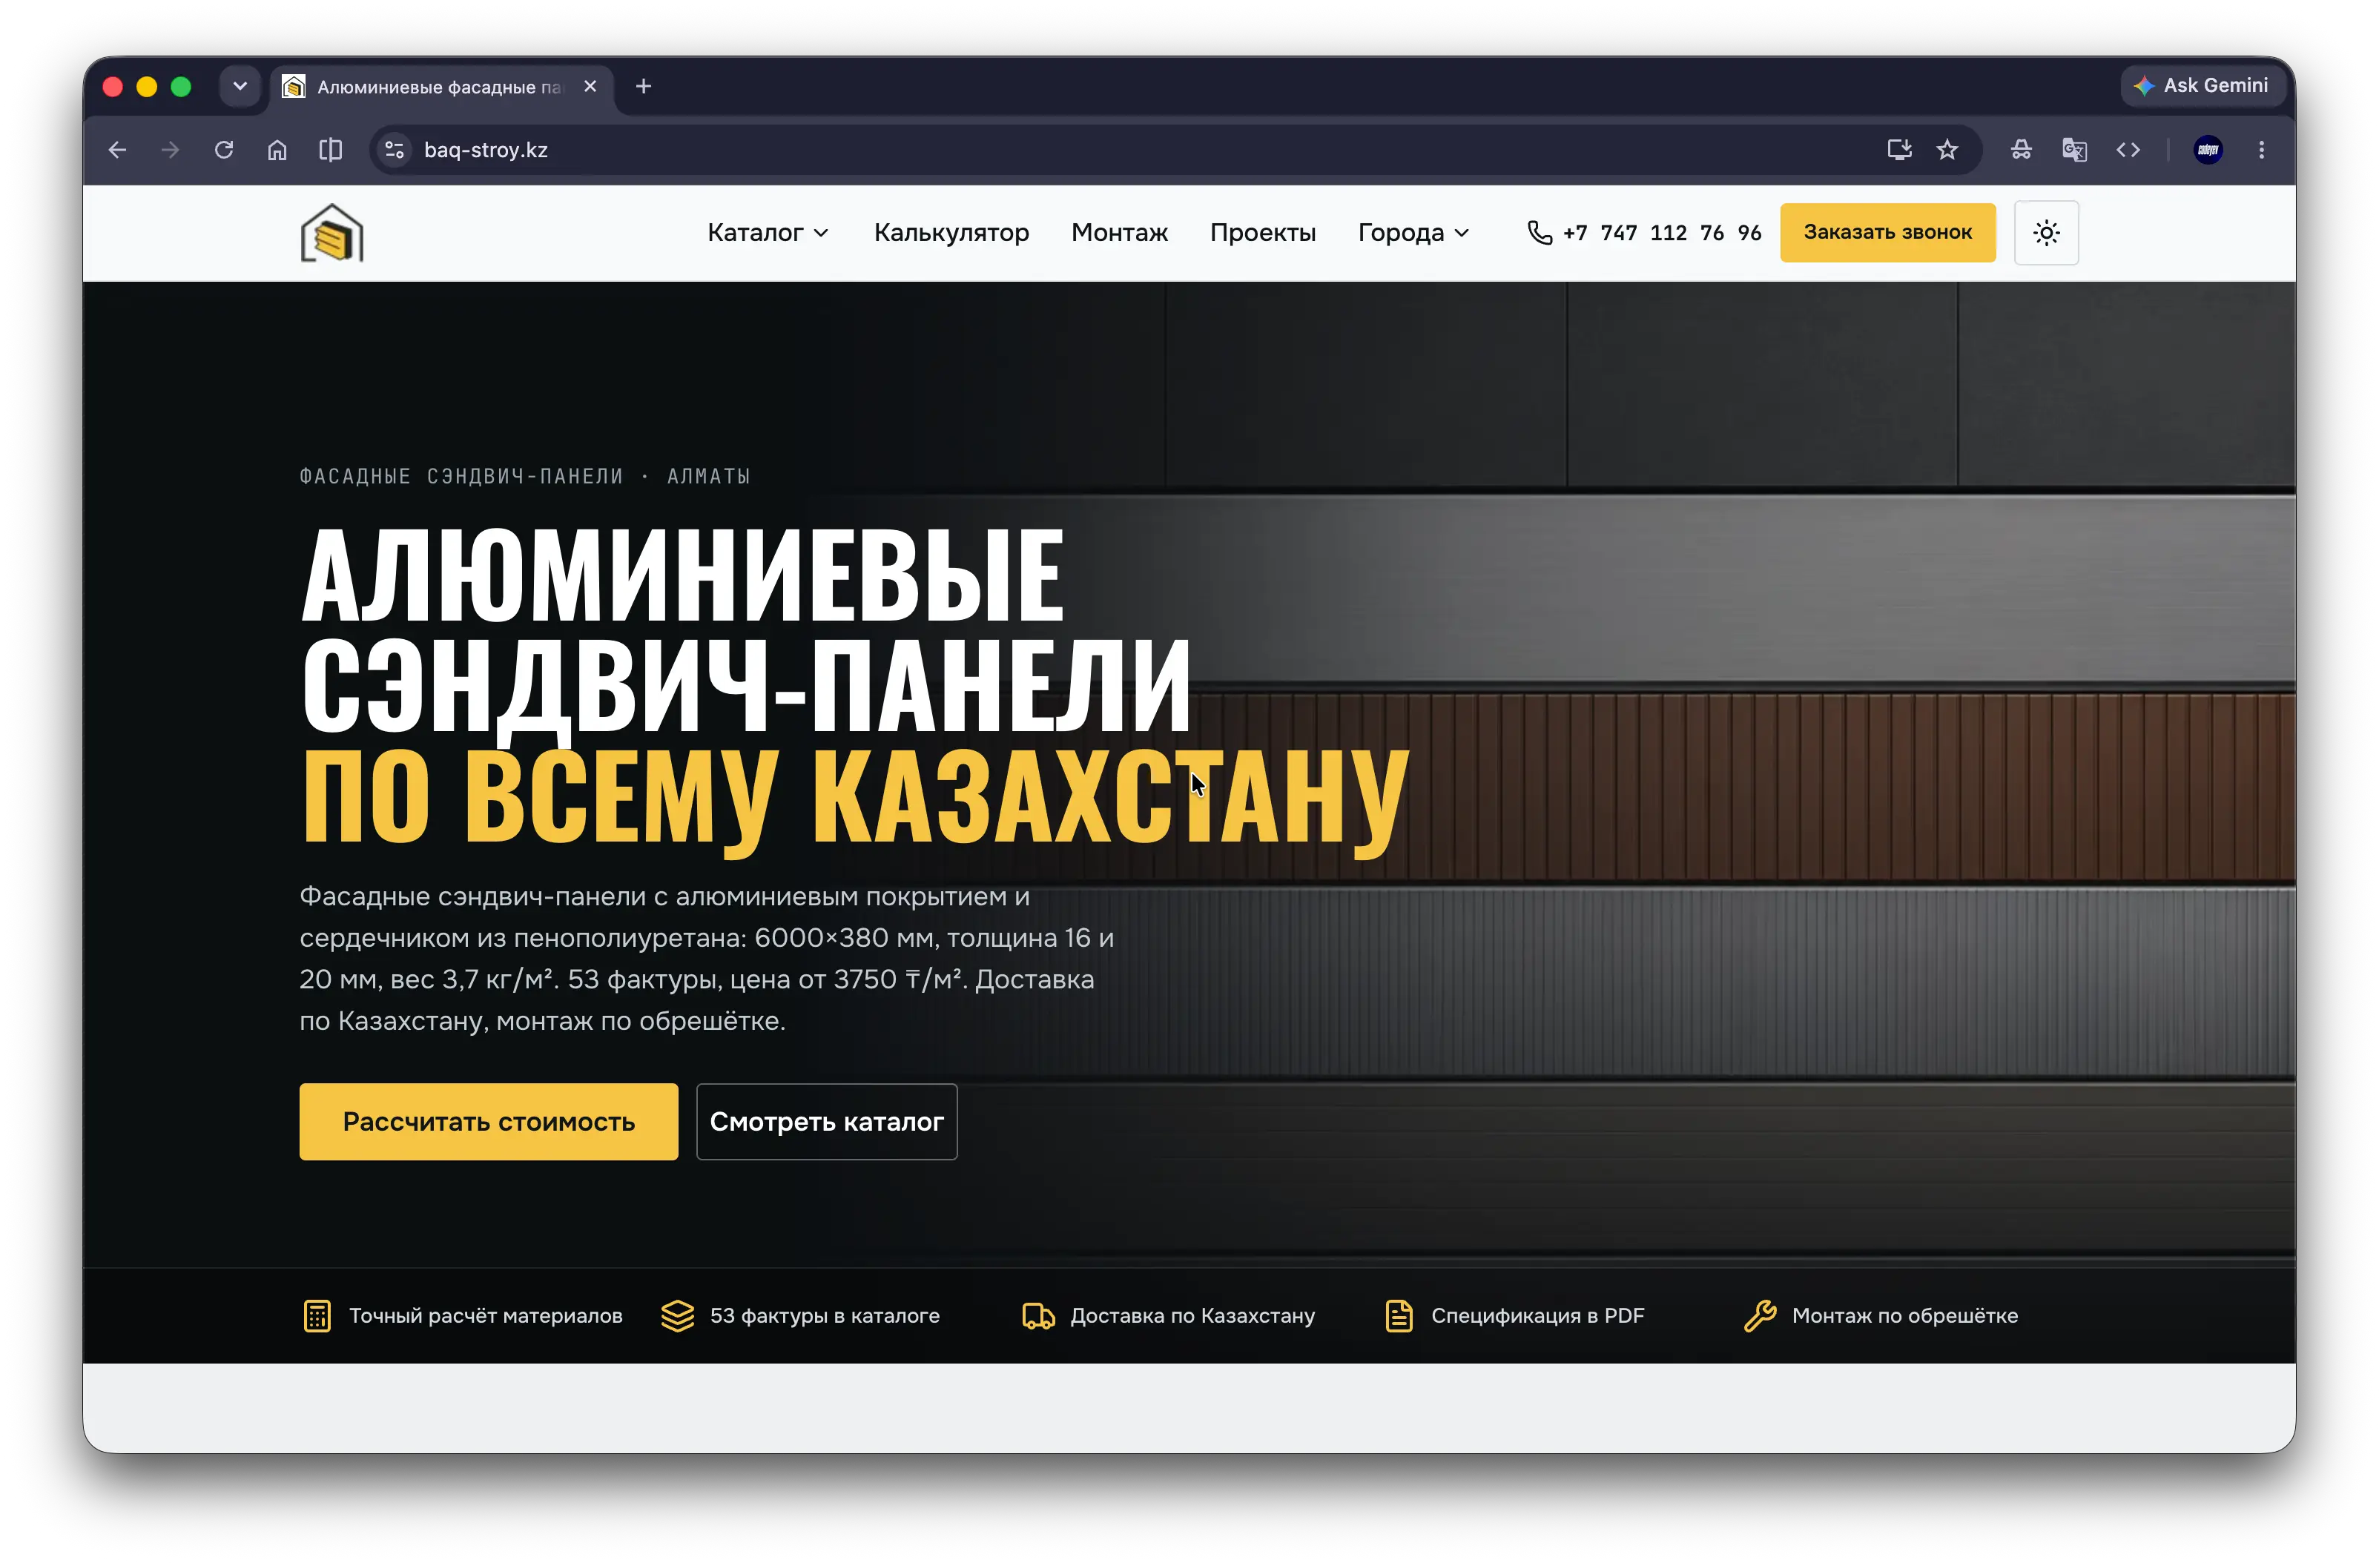Click the breadcrumb text ФАСАДНЫЕ СЭНДВИЧ-ПАНЕЛИ
Screen dimensions: 2379x1563
[461, 477]
